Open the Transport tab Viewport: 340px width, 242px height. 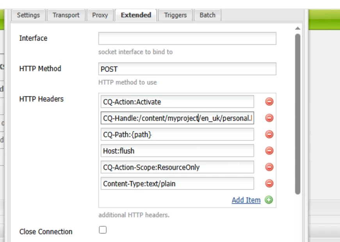(66, 15)
